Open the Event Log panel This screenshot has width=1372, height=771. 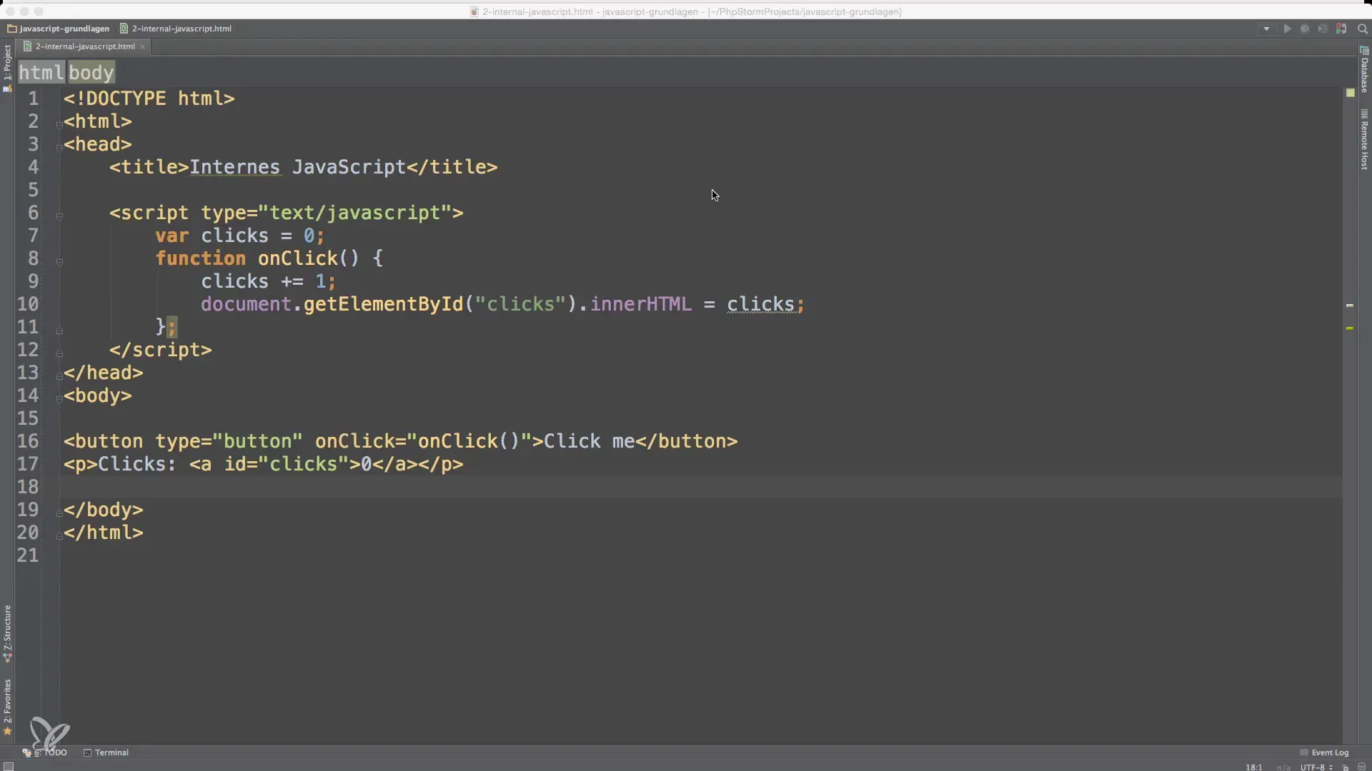pos(1324,752)
